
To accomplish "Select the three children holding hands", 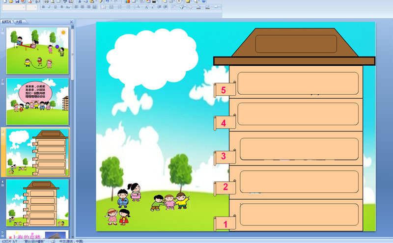I will coord(169,201).
